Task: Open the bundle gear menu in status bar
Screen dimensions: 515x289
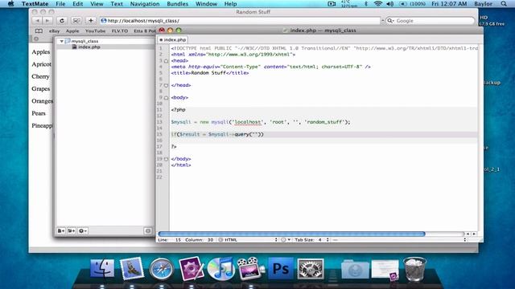Action: [x=286, y=240]
